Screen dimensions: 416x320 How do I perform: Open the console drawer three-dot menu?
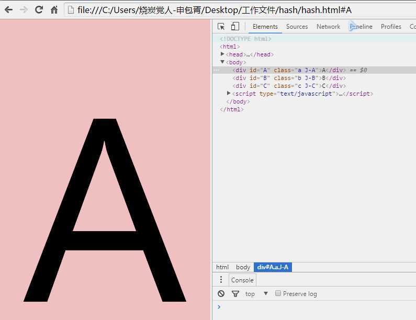[221, 280]
